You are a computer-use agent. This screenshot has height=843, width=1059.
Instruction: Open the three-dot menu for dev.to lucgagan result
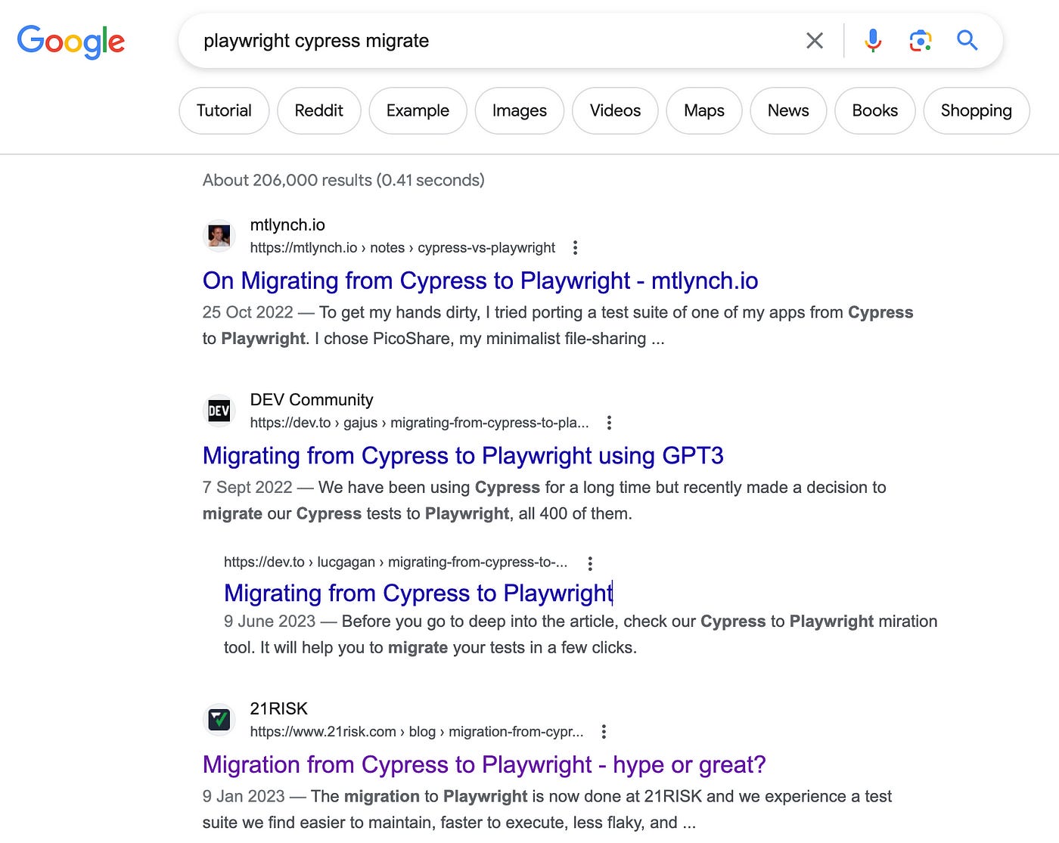pos(590,563)
